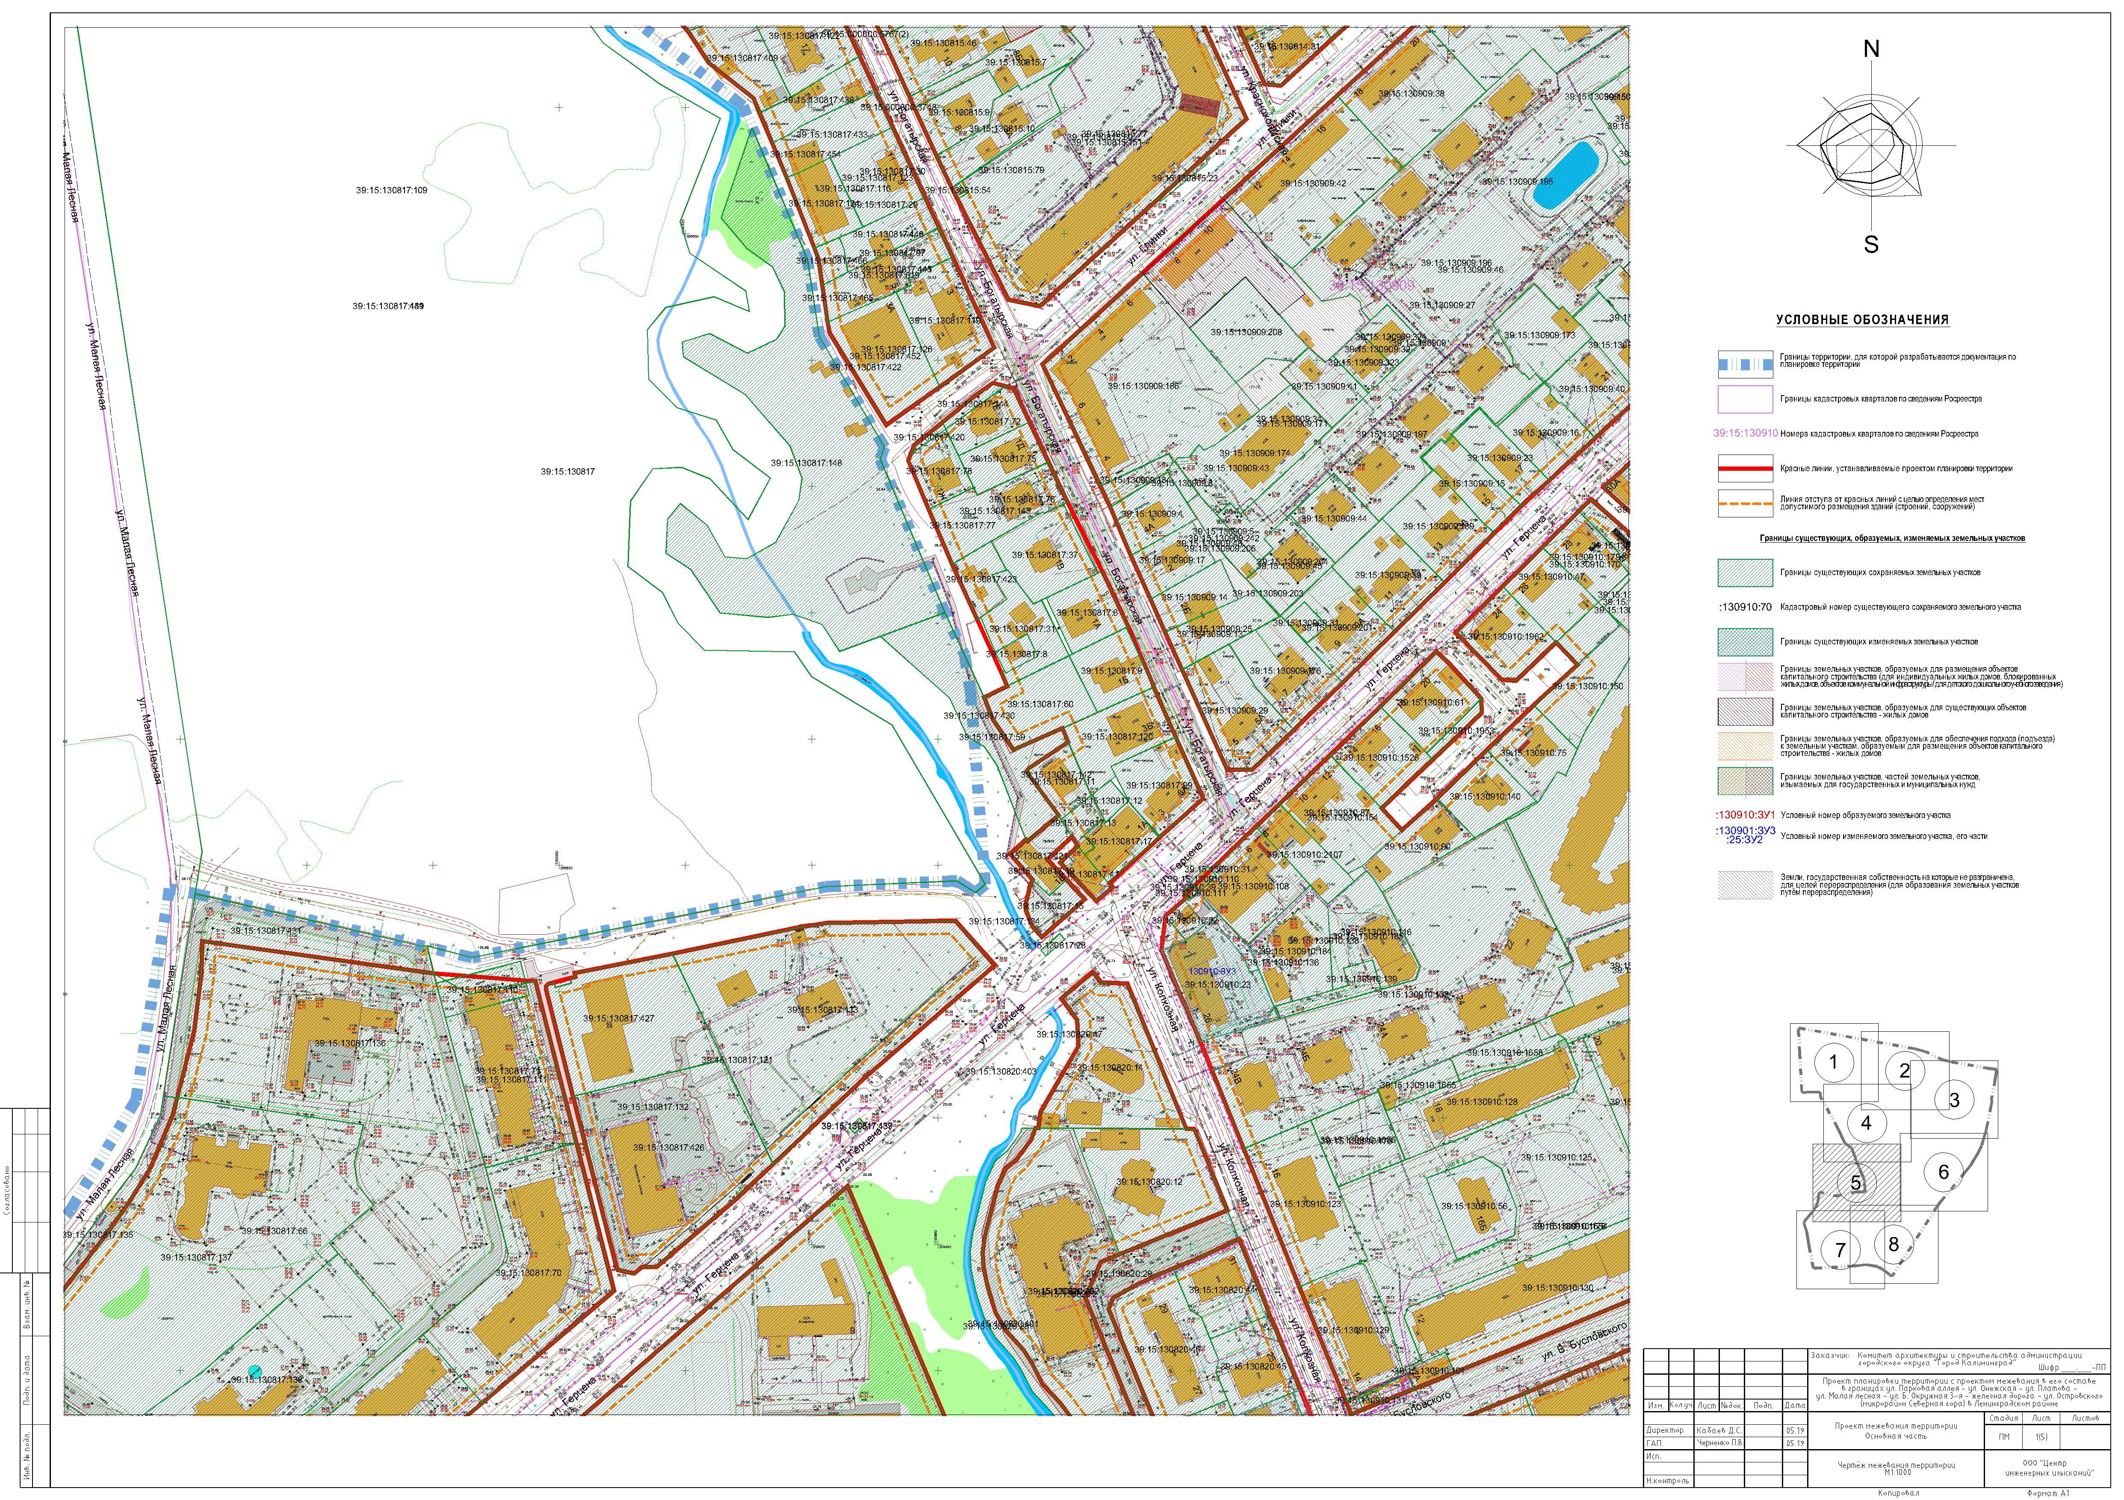Click cadastral quarter label 39:15:130817

(567, 472)
